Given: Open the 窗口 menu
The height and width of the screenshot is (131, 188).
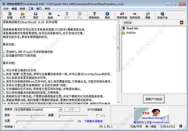Looking at the screenshot, I should tap(39, 9).
